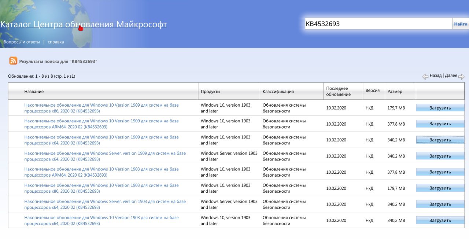The width and height of the screenshot is (469, 240).
Task: Click Загрузить for Windows 10 1903 x64 row
Action: [x=440, y=221]
